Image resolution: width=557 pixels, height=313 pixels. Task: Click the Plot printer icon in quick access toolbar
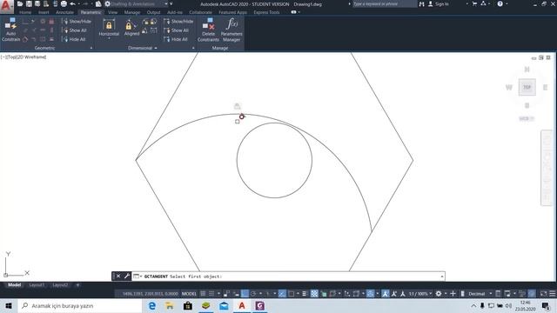point(64,3)
